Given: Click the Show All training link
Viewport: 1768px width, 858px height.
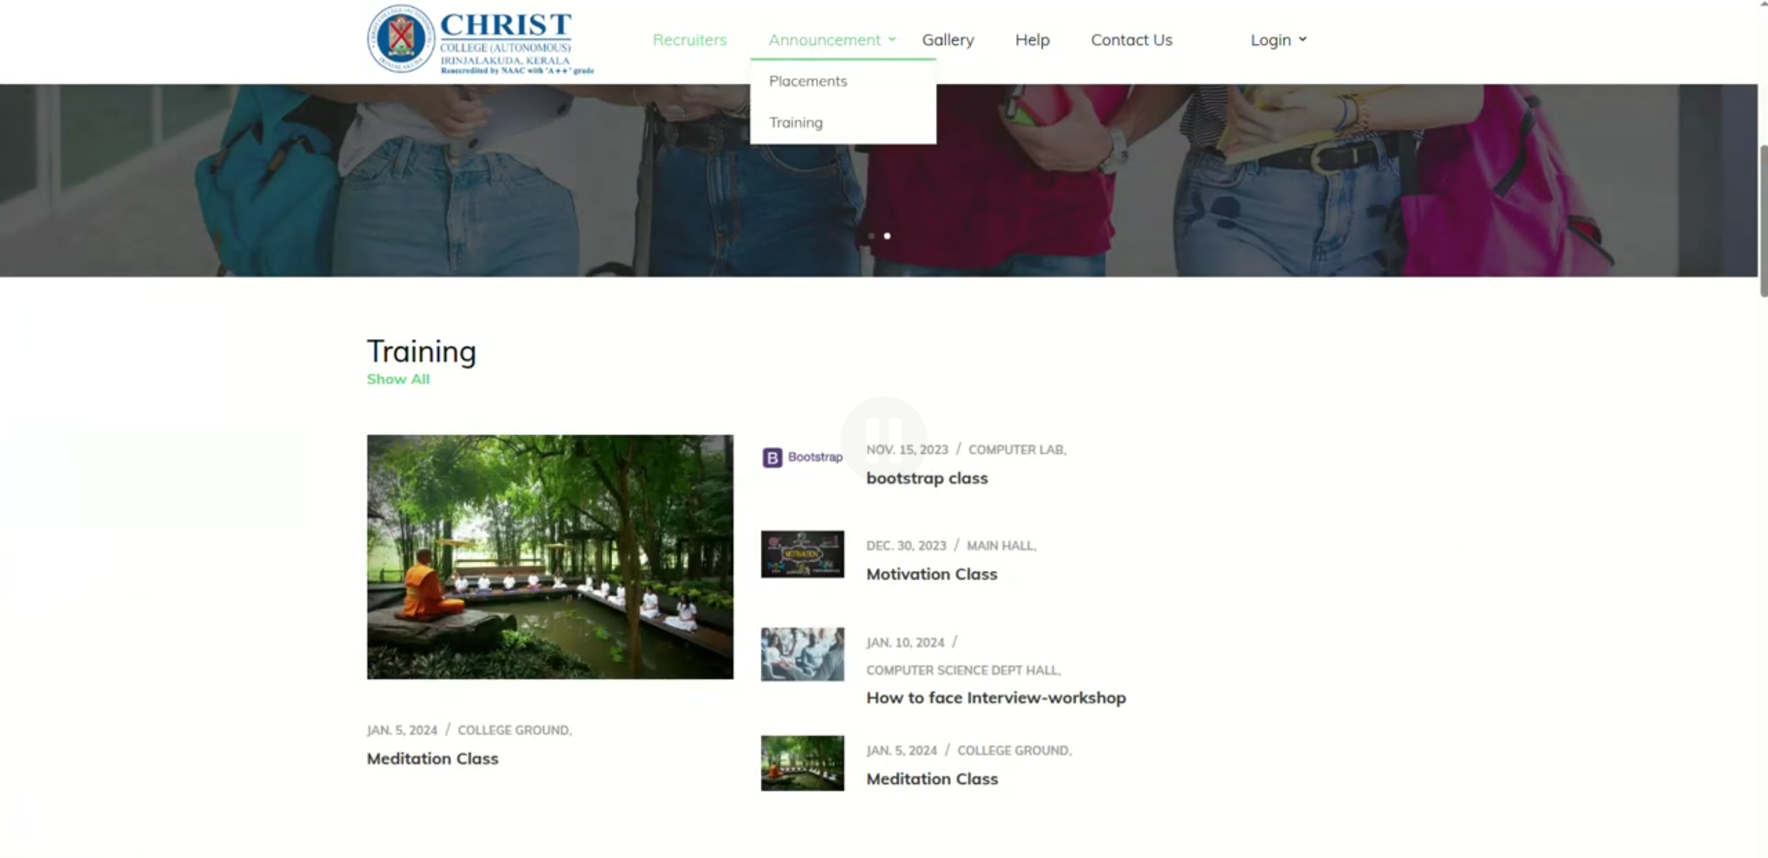Looking at the screenshot, I should (397, 379).
